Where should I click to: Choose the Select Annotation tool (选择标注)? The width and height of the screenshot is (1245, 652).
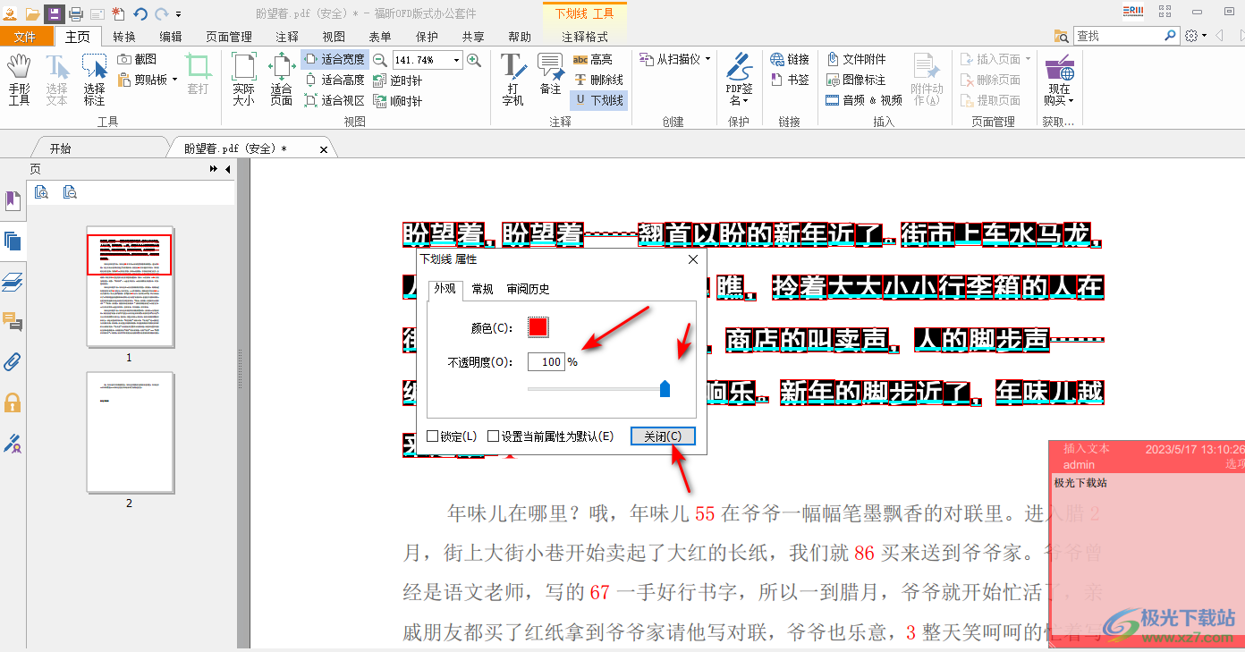click(x=94, y=80)
